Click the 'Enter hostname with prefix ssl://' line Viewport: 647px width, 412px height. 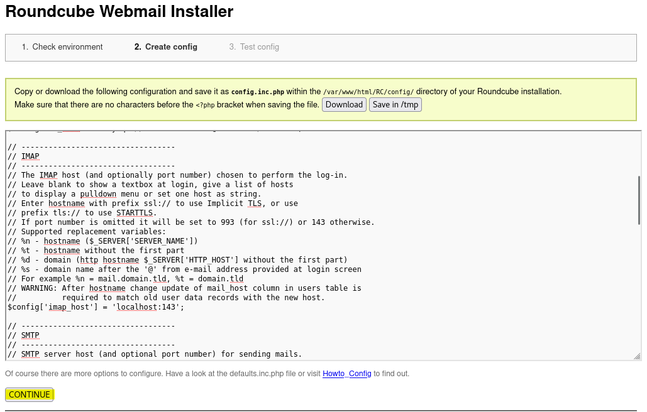[153, 203]
